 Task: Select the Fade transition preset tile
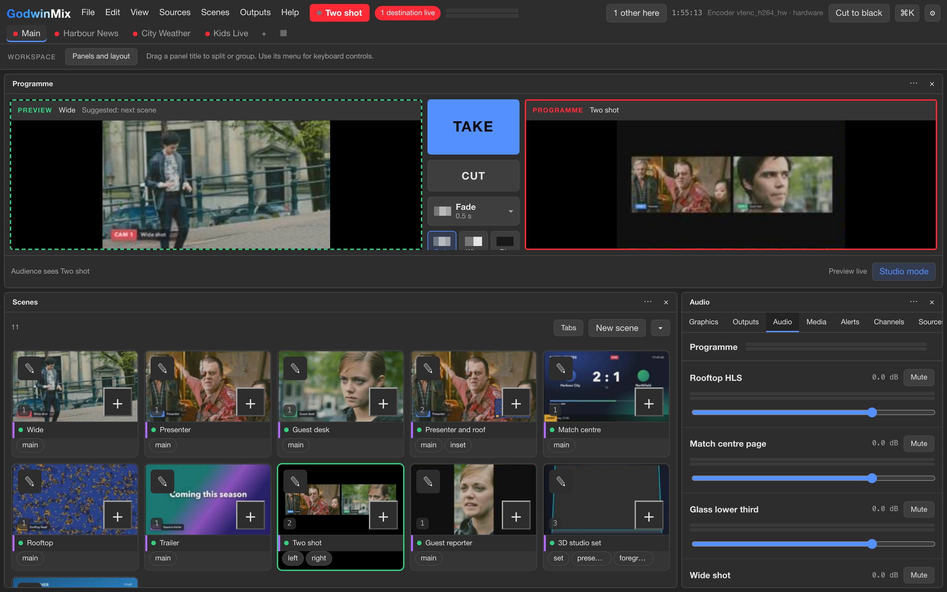(442, 241)
